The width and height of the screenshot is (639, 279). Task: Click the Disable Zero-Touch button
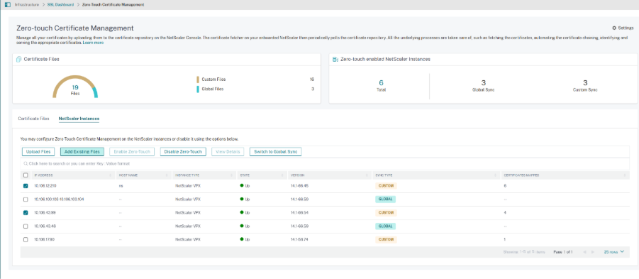[183, 152]
